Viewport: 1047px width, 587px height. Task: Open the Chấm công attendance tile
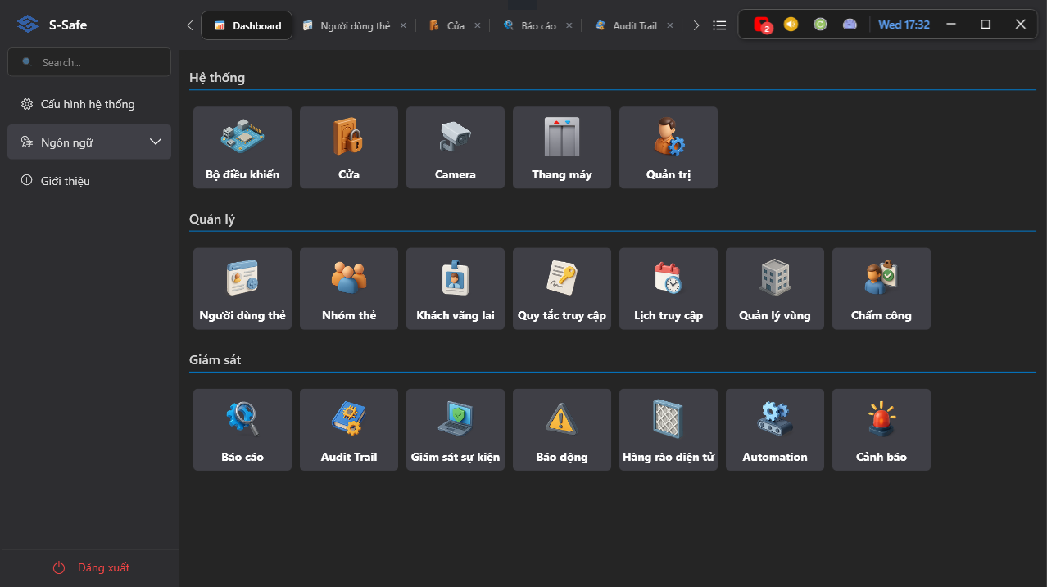[x=882, y=289]
